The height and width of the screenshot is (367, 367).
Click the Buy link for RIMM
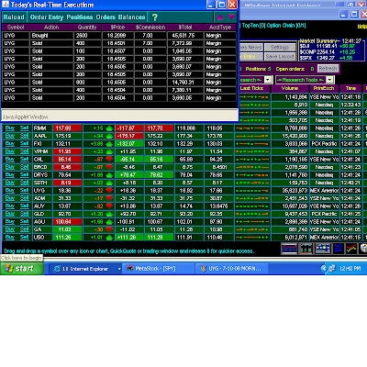click(x=10, y=128)
